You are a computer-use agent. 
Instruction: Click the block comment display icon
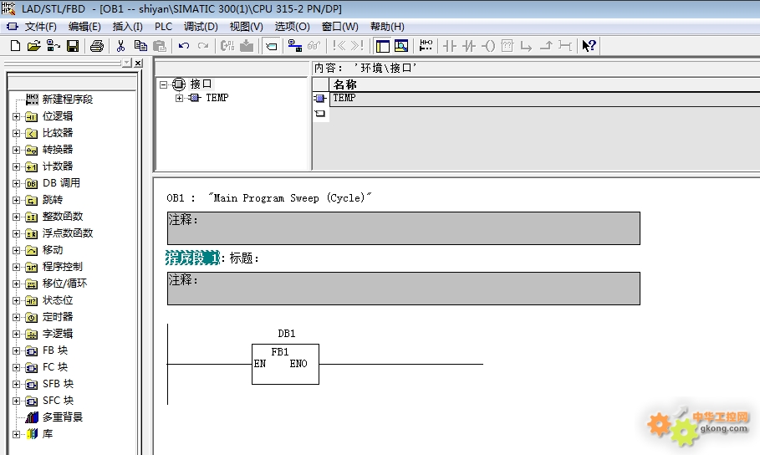[x=272, y=46]
